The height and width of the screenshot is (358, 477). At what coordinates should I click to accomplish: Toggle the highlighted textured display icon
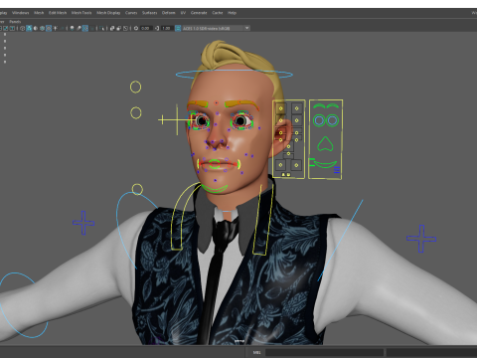pyautogui.click(x=49, y=28)
